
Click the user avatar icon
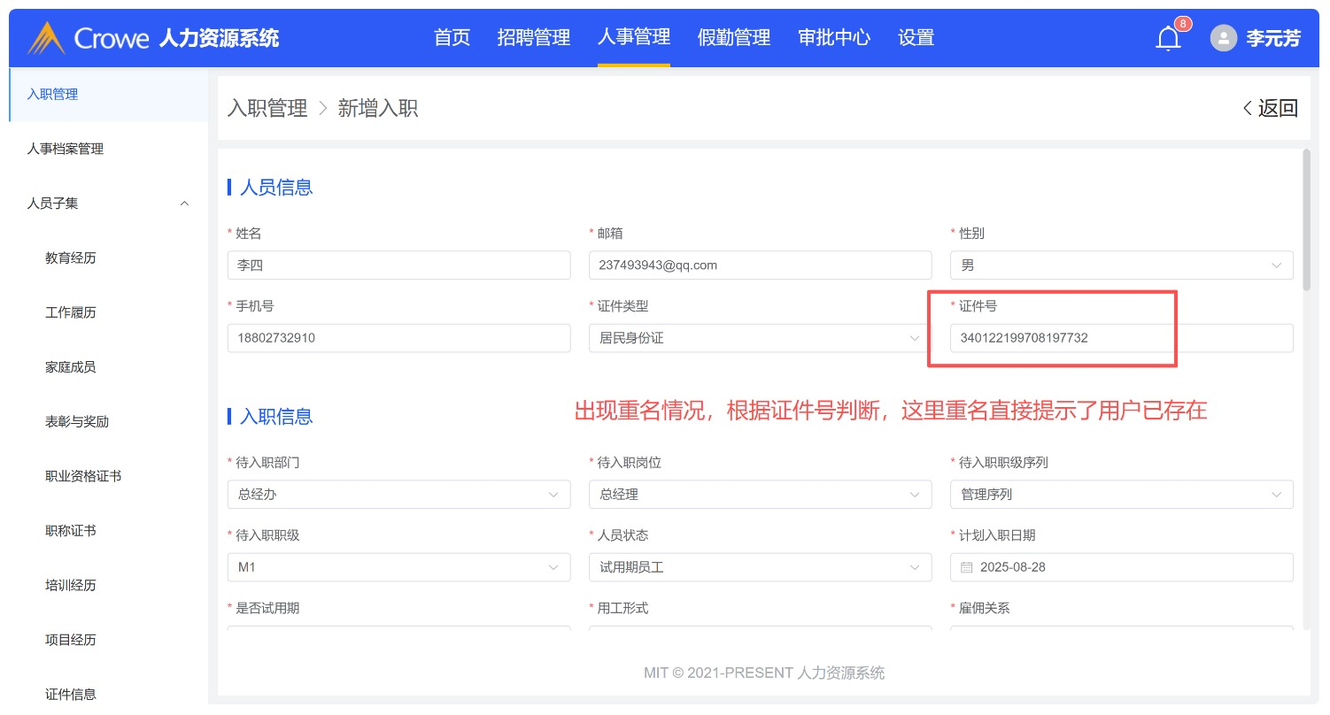pyautogui.click(x=1223, y=38)
